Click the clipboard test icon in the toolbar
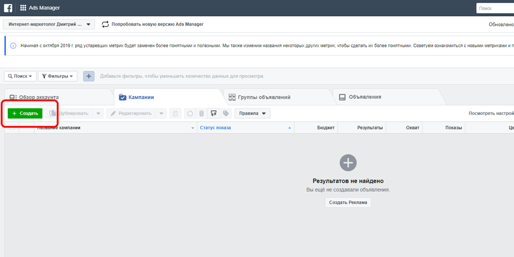The image size is (514, 257). click(175, 113)
